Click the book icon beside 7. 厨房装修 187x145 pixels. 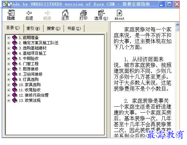(15, 69)
